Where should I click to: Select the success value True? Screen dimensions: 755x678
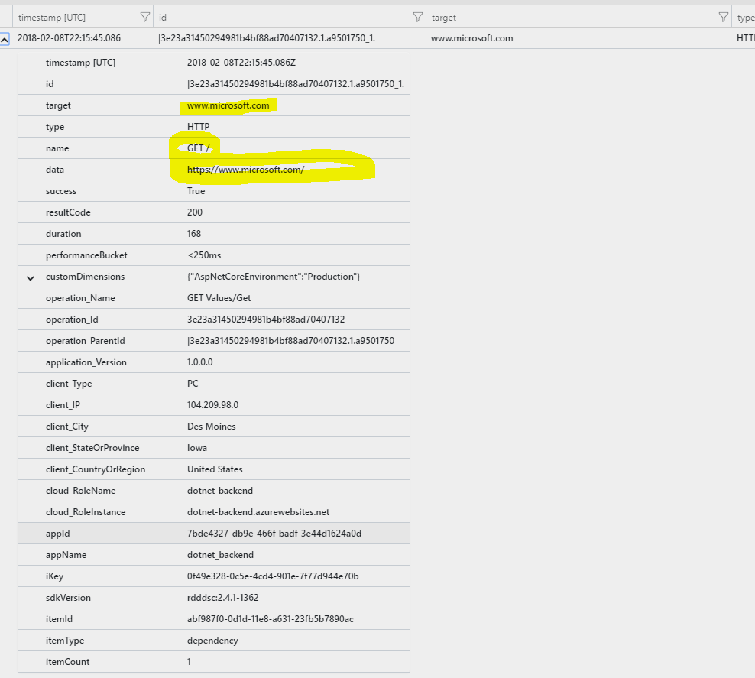[196, 190]
